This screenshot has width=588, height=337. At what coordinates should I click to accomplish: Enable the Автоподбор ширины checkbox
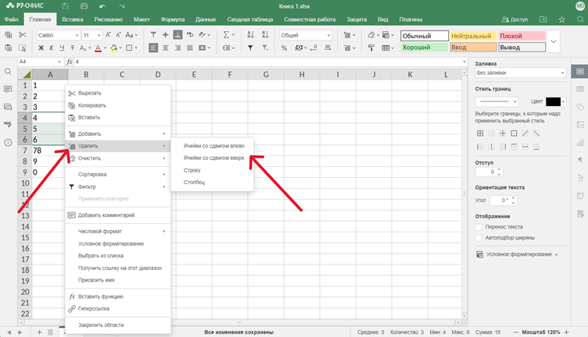click(479, 237)
